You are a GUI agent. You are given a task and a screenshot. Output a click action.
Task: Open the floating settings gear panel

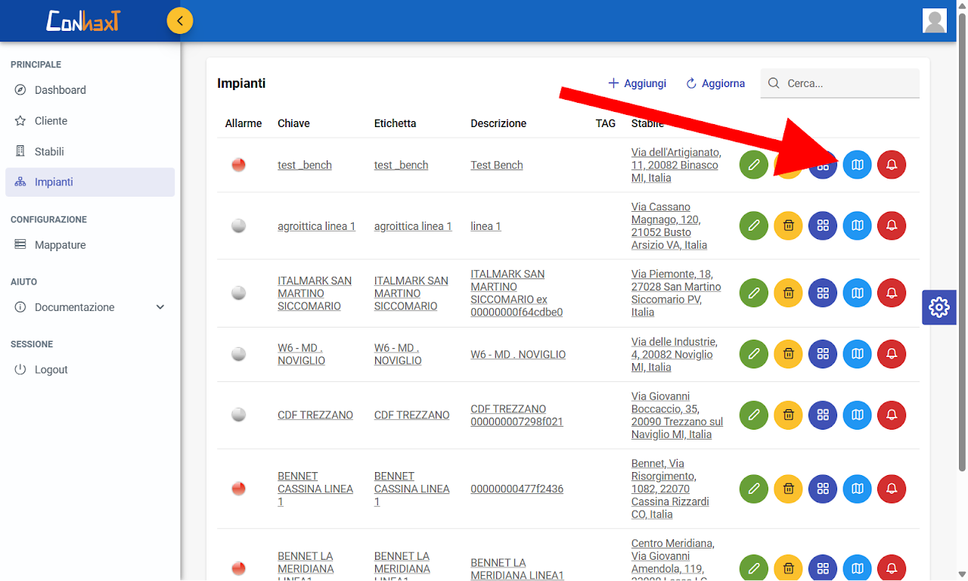click(939, 307)
